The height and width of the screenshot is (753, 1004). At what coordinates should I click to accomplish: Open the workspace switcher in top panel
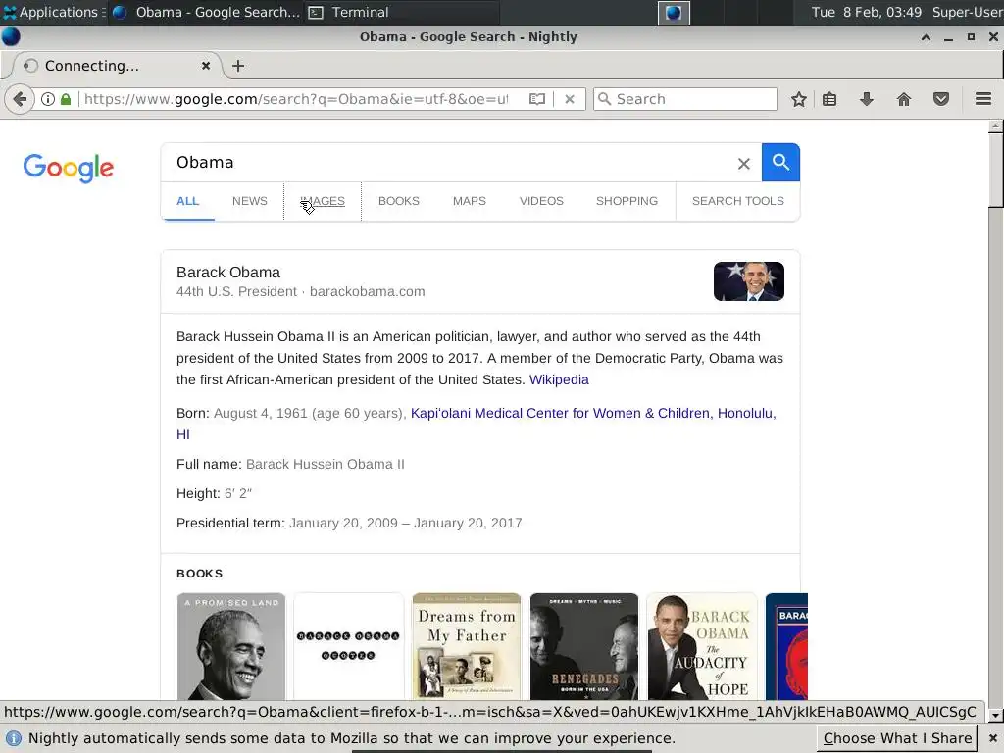(674, 13)
